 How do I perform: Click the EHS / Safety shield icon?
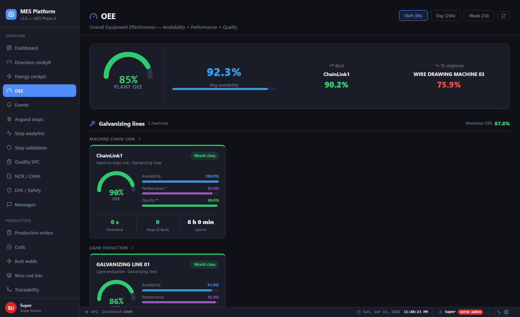[x=9, y=190]
